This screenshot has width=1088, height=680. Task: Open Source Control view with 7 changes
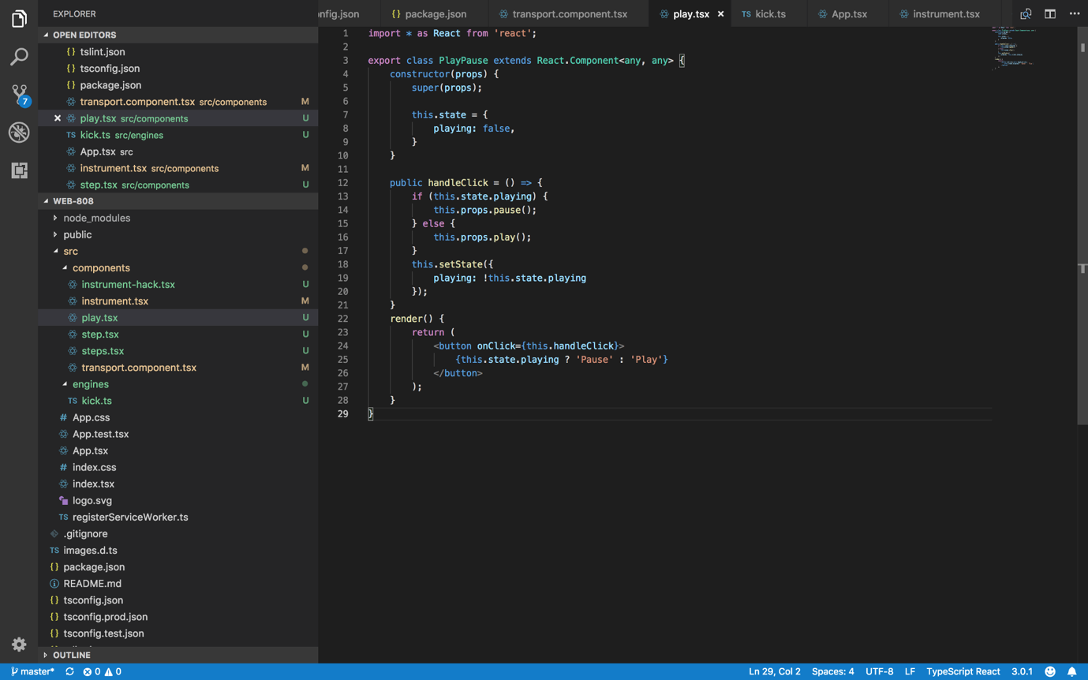pos(19,95)
